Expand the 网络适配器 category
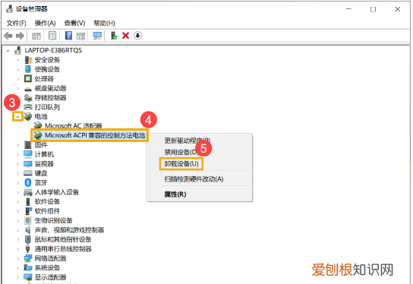413x284 pixels. 18,258
